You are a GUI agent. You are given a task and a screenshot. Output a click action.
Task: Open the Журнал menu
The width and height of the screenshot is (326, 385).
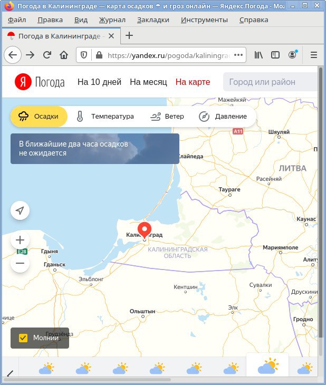pos(112,20)
